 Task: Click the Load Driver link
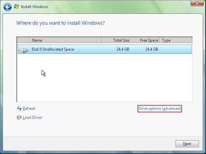click(32, 118)
